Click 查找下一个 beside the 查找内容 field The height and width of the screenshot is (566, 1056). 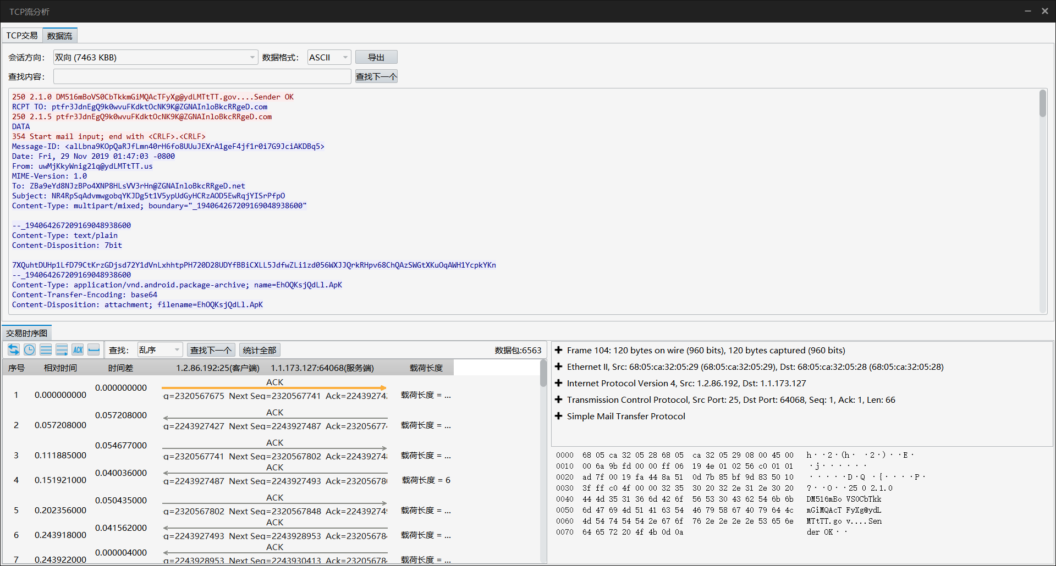pyautogui.click(x=376, y=76)
